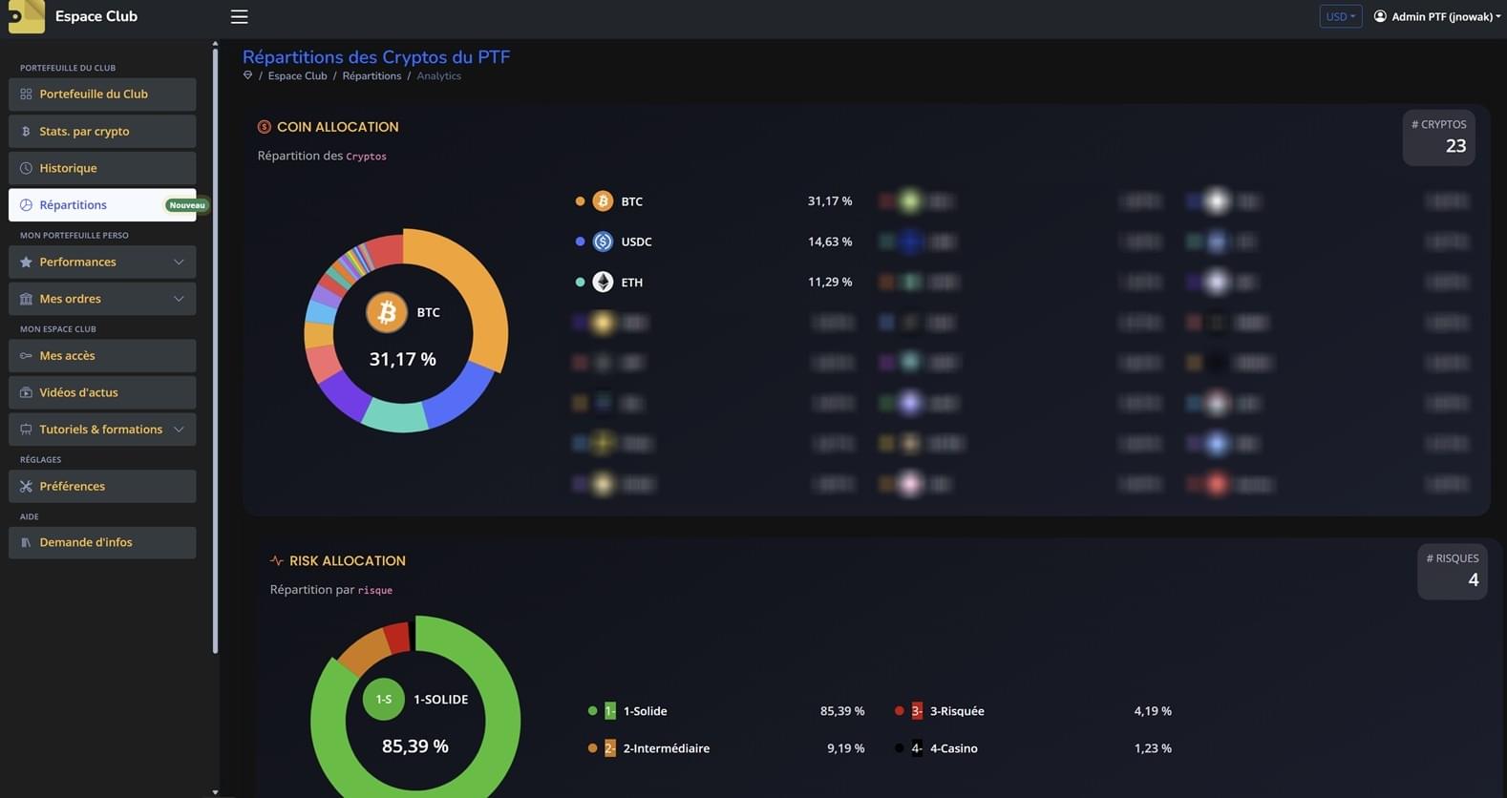Click the Espace Club logo icon
The width and height of the screenshot is (1507, 798).
(x=26, y=16)
